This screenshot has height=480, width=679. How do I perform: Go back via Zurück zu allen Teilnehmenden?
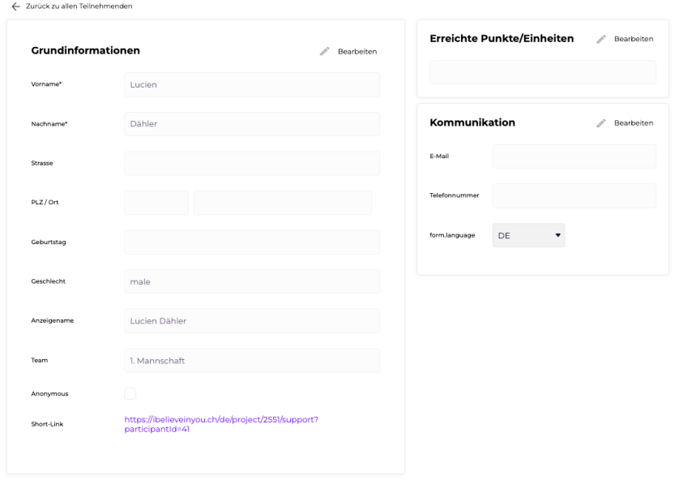coord(79,6)
